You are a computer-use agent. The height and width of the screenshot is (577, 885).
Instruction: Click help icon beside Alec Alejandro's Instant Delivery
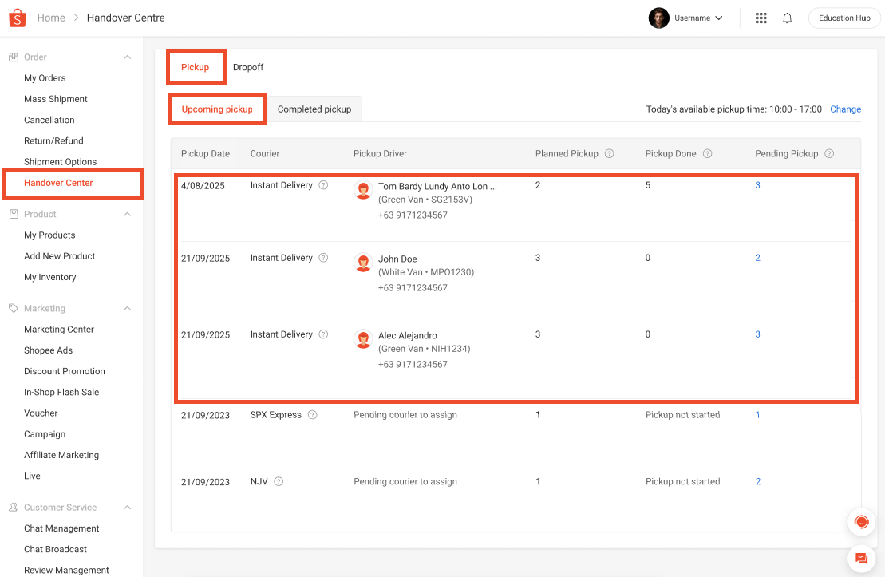tap(323, 334)
